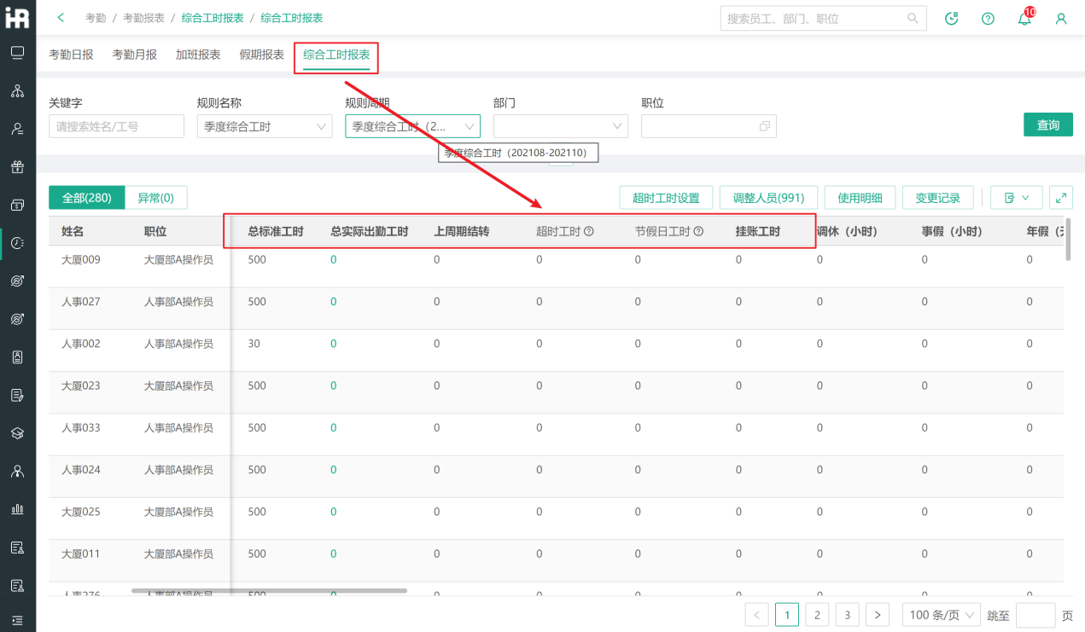The image size is (1085, 632).
Task: Click the help question mark icon
Action: [x=988, y=19]
